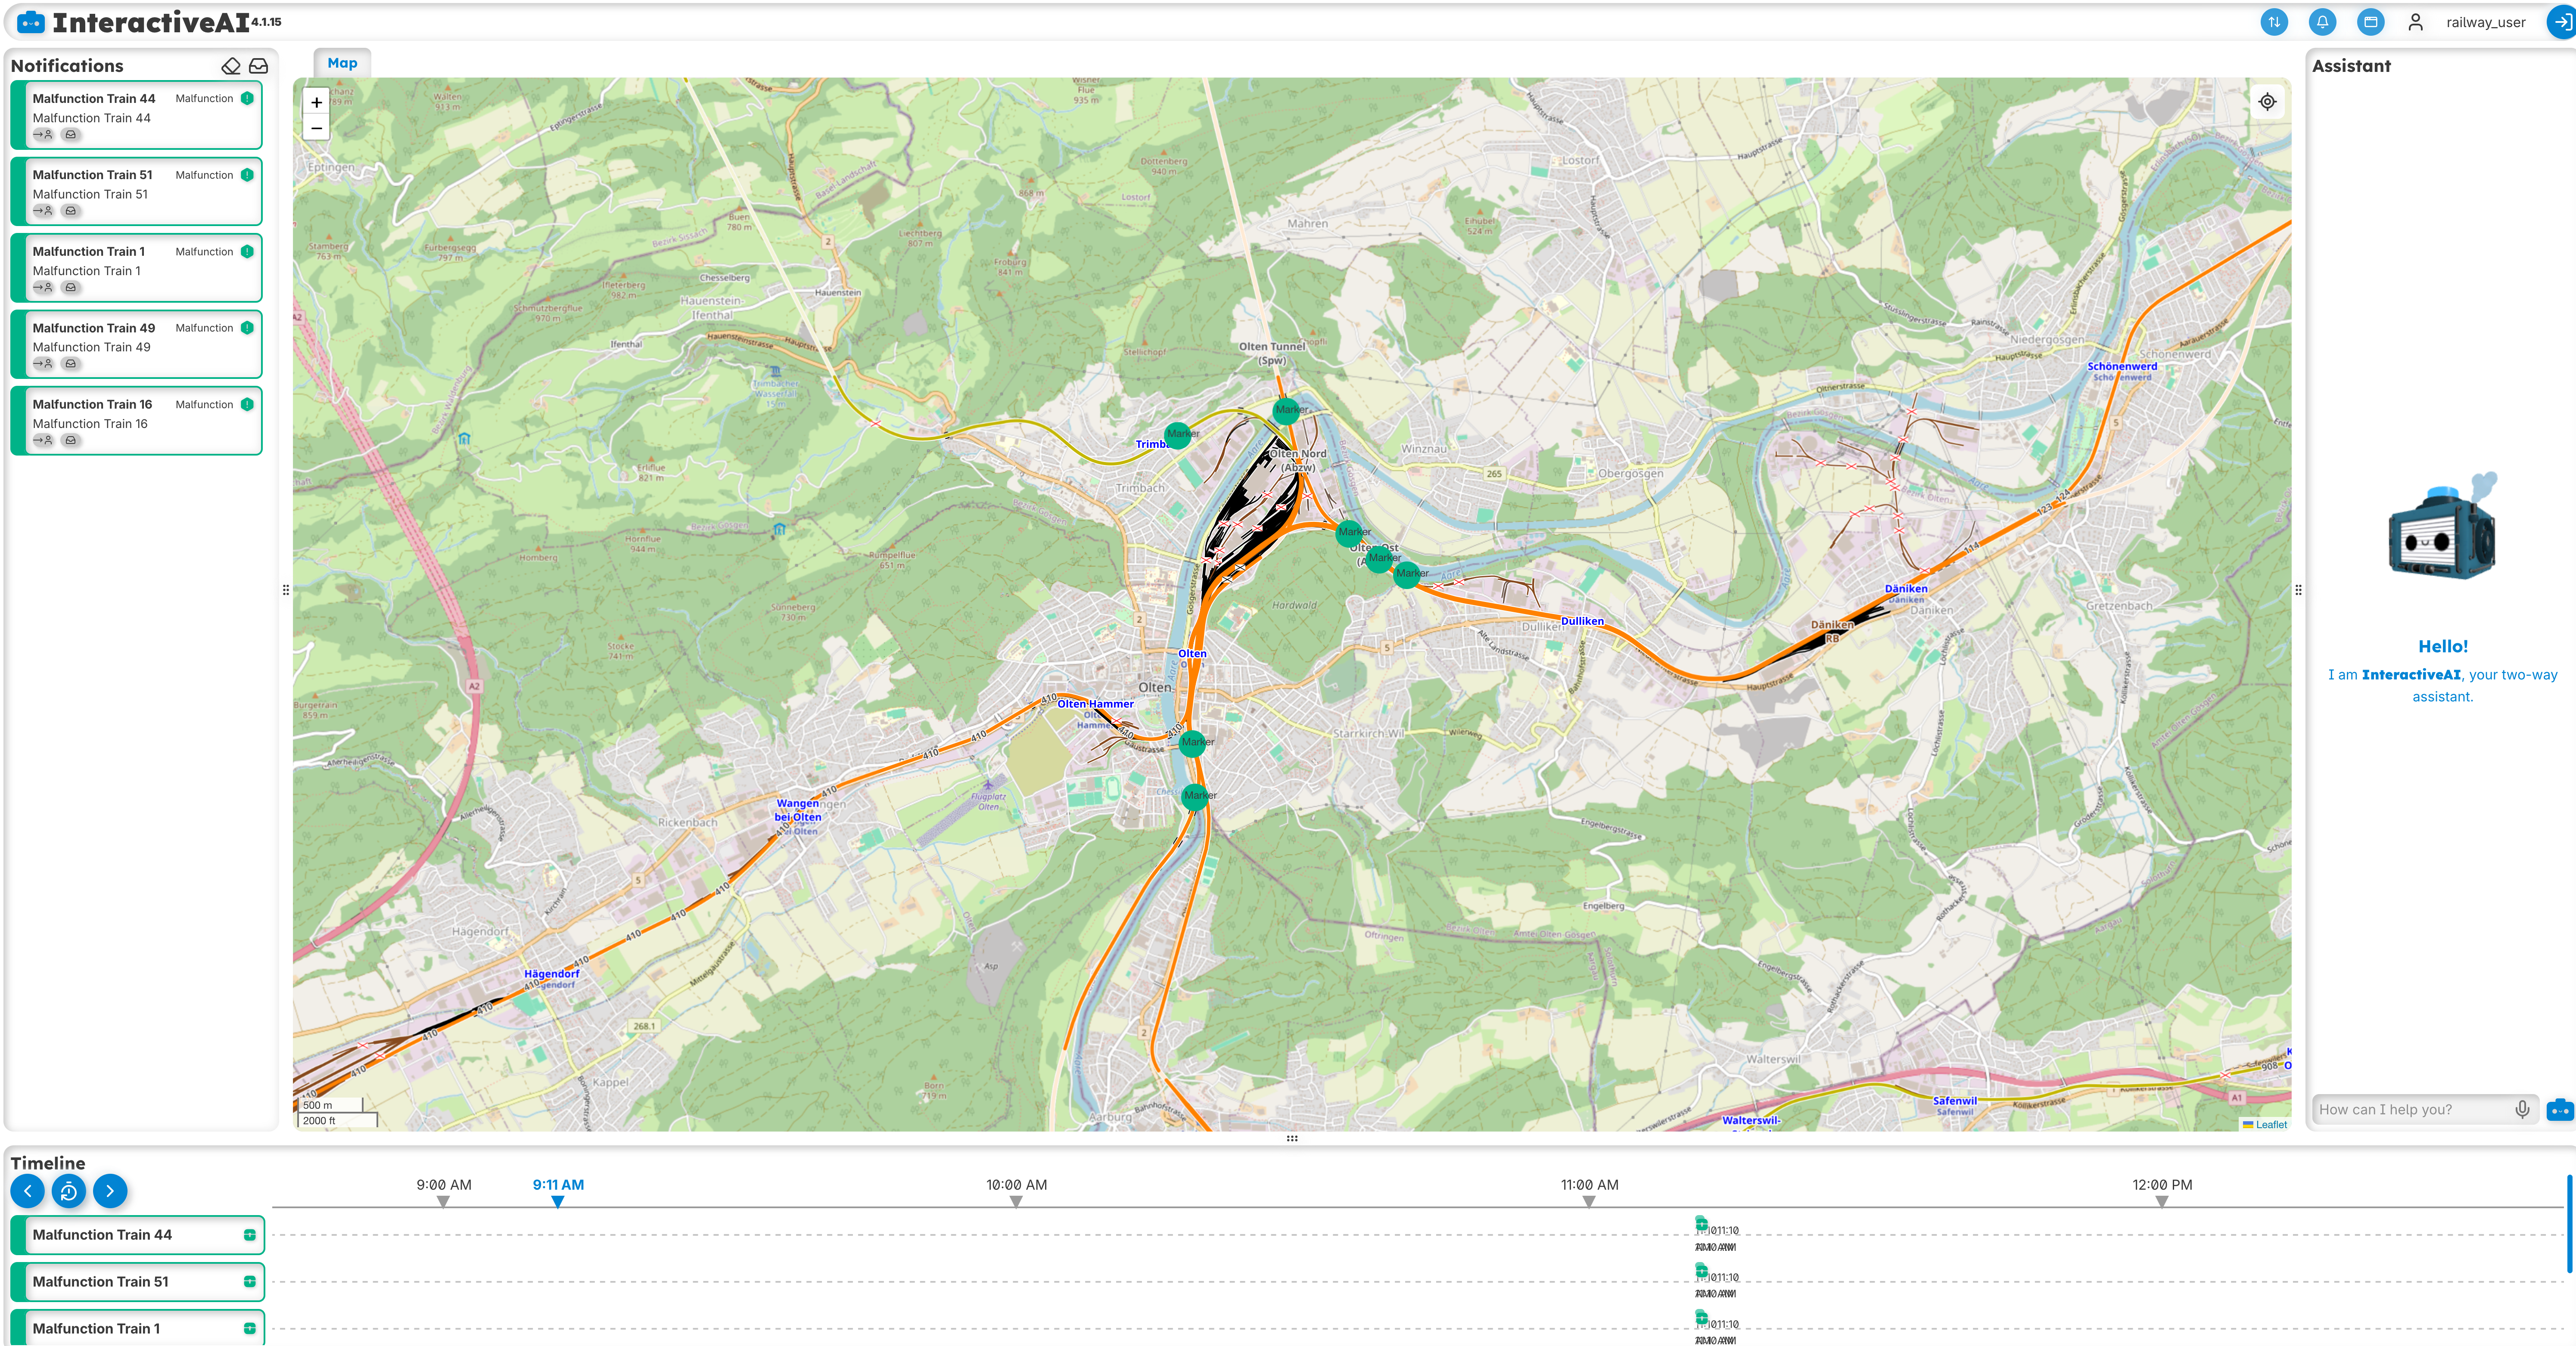Click Train 51 event at 11:10 on timeline
2576x1346 pixels.
1701,1270
